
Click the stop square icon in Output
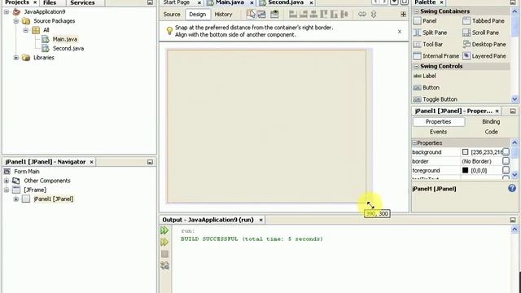click(x=164, y=254)
